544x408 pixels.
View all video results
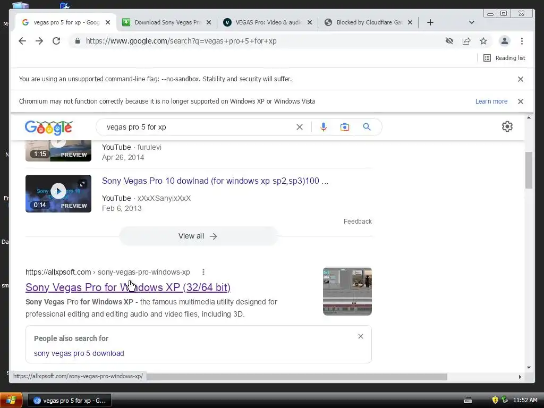pyautogui.click(x=198, y=236)
